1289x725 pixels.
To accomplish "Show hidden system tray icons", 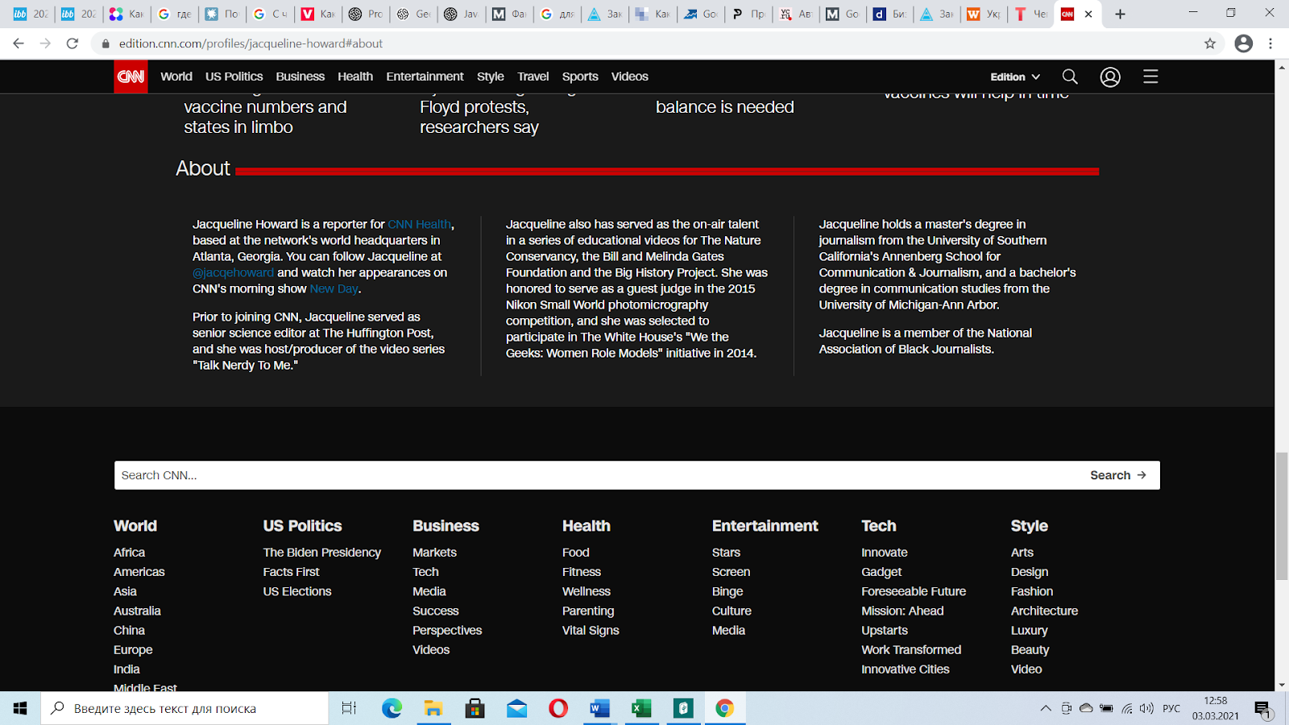I will (x=1046, y=708).
